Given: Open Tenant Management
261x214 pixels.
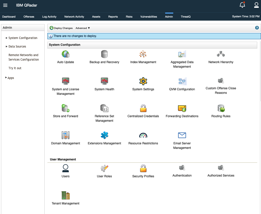Looking at the screenshot, I should [66, 195].
